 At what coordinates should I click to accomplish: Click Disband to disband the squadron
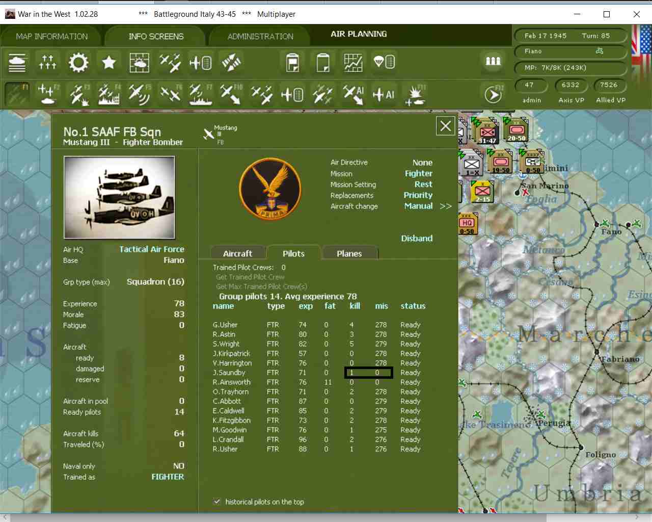(x=417, y=238)
